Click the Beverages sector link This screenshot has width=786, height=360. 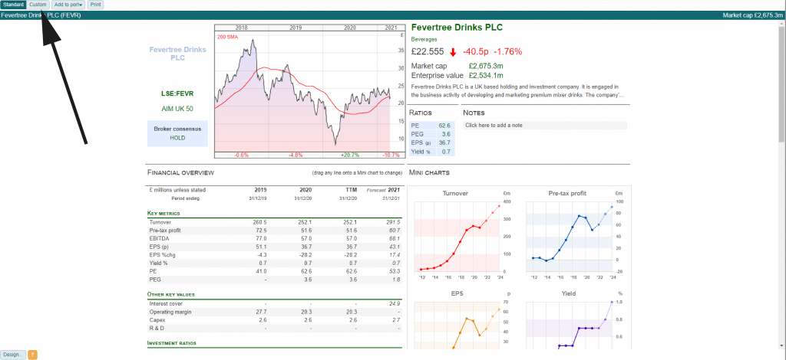(423, 39)
